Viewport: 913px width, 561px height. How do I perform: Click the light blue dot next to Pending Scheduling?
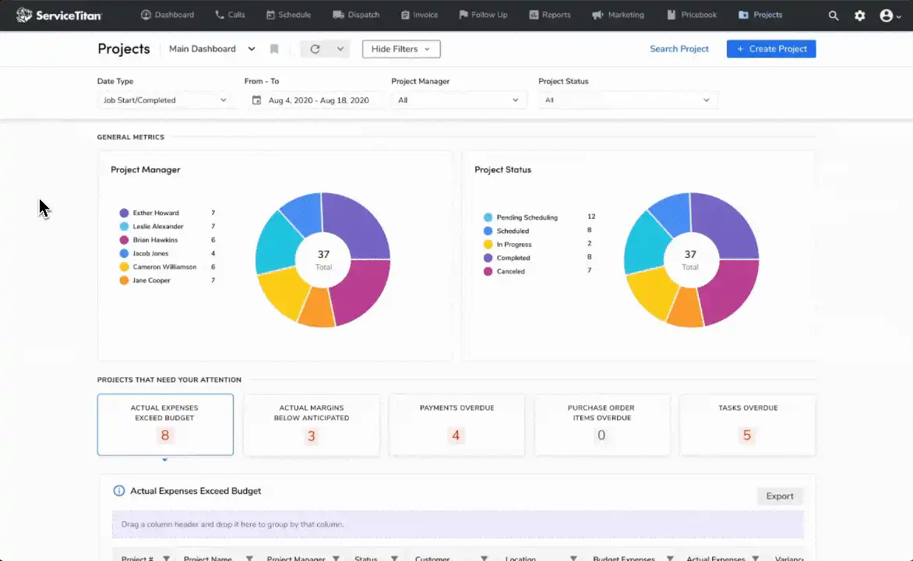coord(488,217)
